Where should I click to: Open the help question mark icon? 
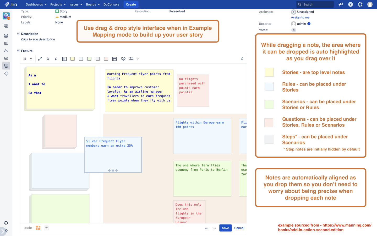click(x=351, y=4)
